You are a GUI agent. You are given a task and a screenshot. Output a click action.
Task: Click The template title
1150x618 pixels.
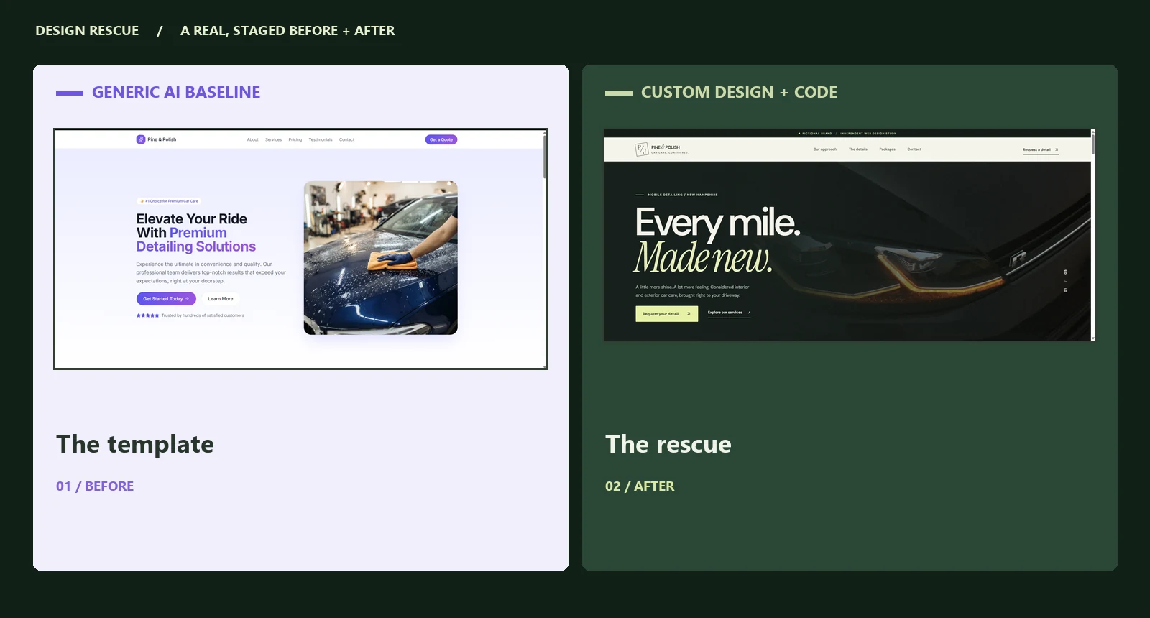[135, 444]
